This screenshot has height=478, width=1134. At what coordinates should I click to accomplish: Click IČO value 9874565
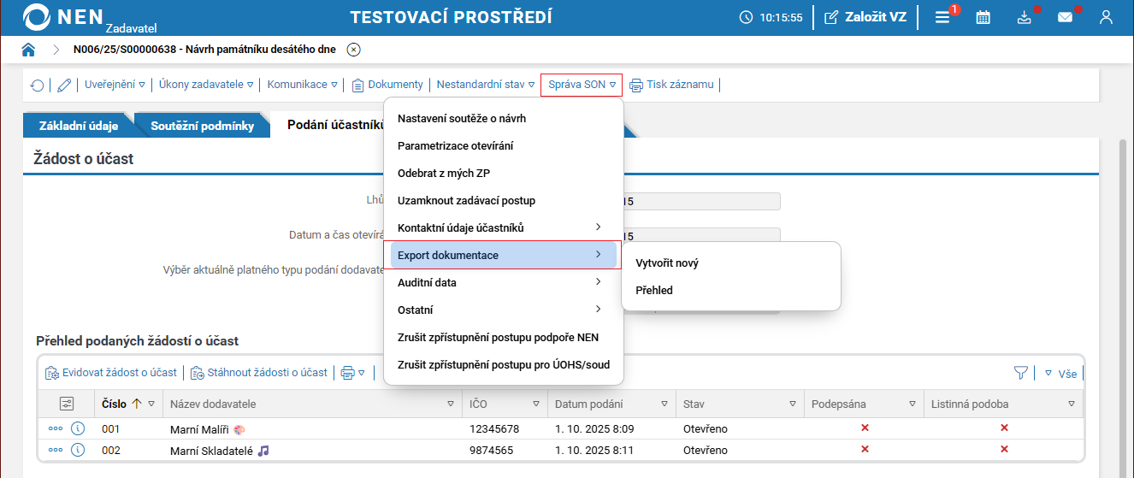(492, 450)
